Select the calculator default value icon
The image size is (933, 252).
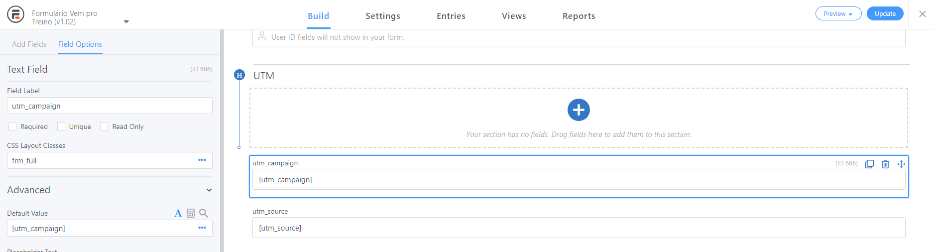191,213
